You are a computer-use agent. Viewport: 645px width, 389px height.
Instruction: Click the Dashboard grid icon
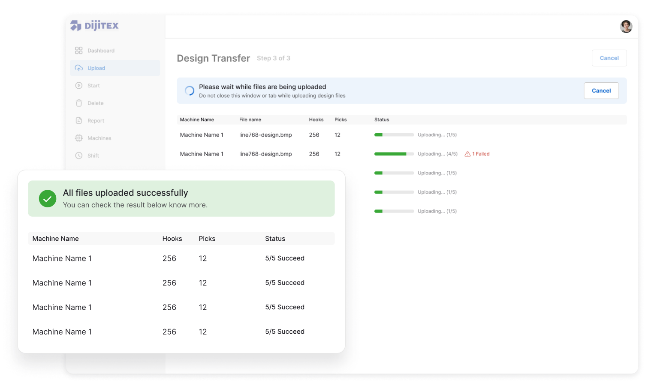coord(78,51)
